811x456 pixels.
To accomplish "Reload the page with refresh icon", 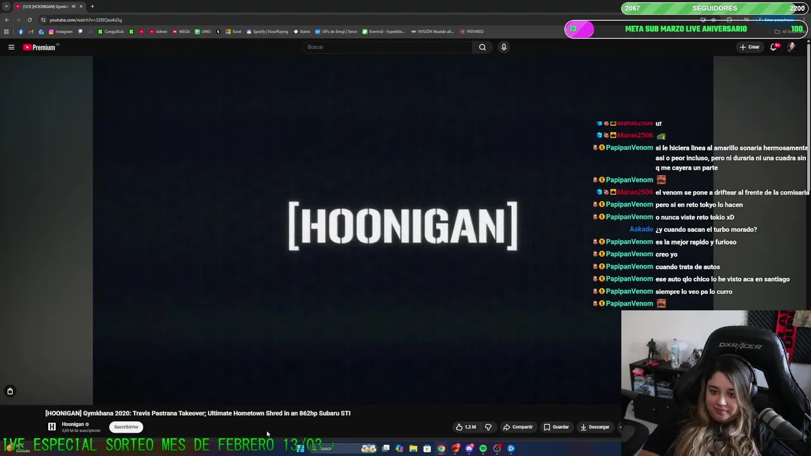I will point(29,20).
